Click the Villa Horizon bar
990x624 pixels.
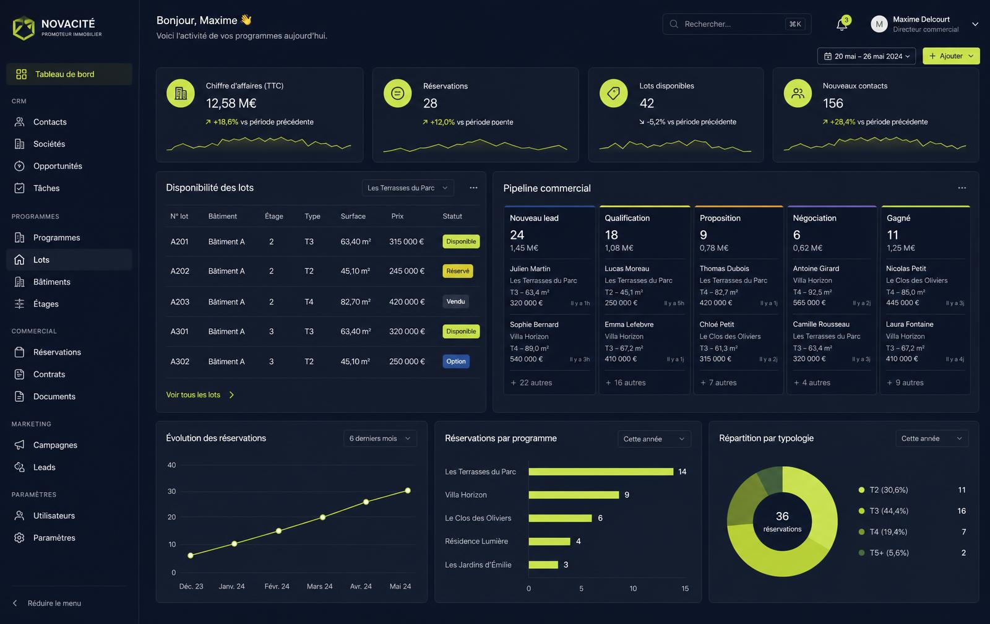[x=574, y=495]
